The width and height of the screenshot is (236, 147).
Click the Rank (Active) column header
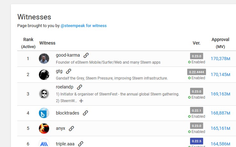28,43
